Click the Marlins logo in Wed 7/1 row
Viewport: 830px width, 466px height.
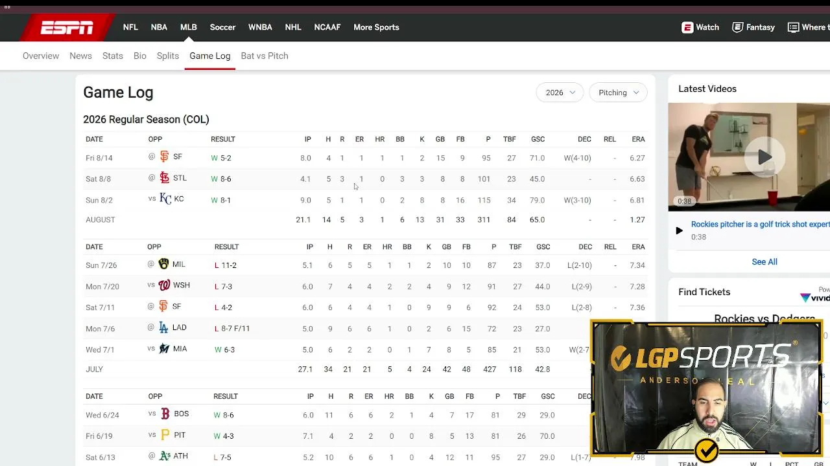(164, 349)
